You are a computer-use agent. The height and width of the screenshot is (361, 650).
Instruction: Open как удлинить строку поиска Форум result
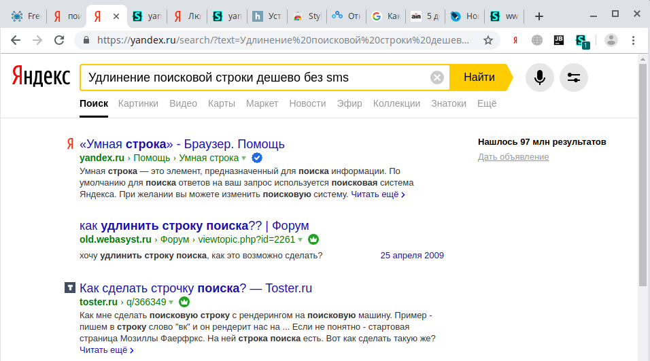click(x=194, y=226)
